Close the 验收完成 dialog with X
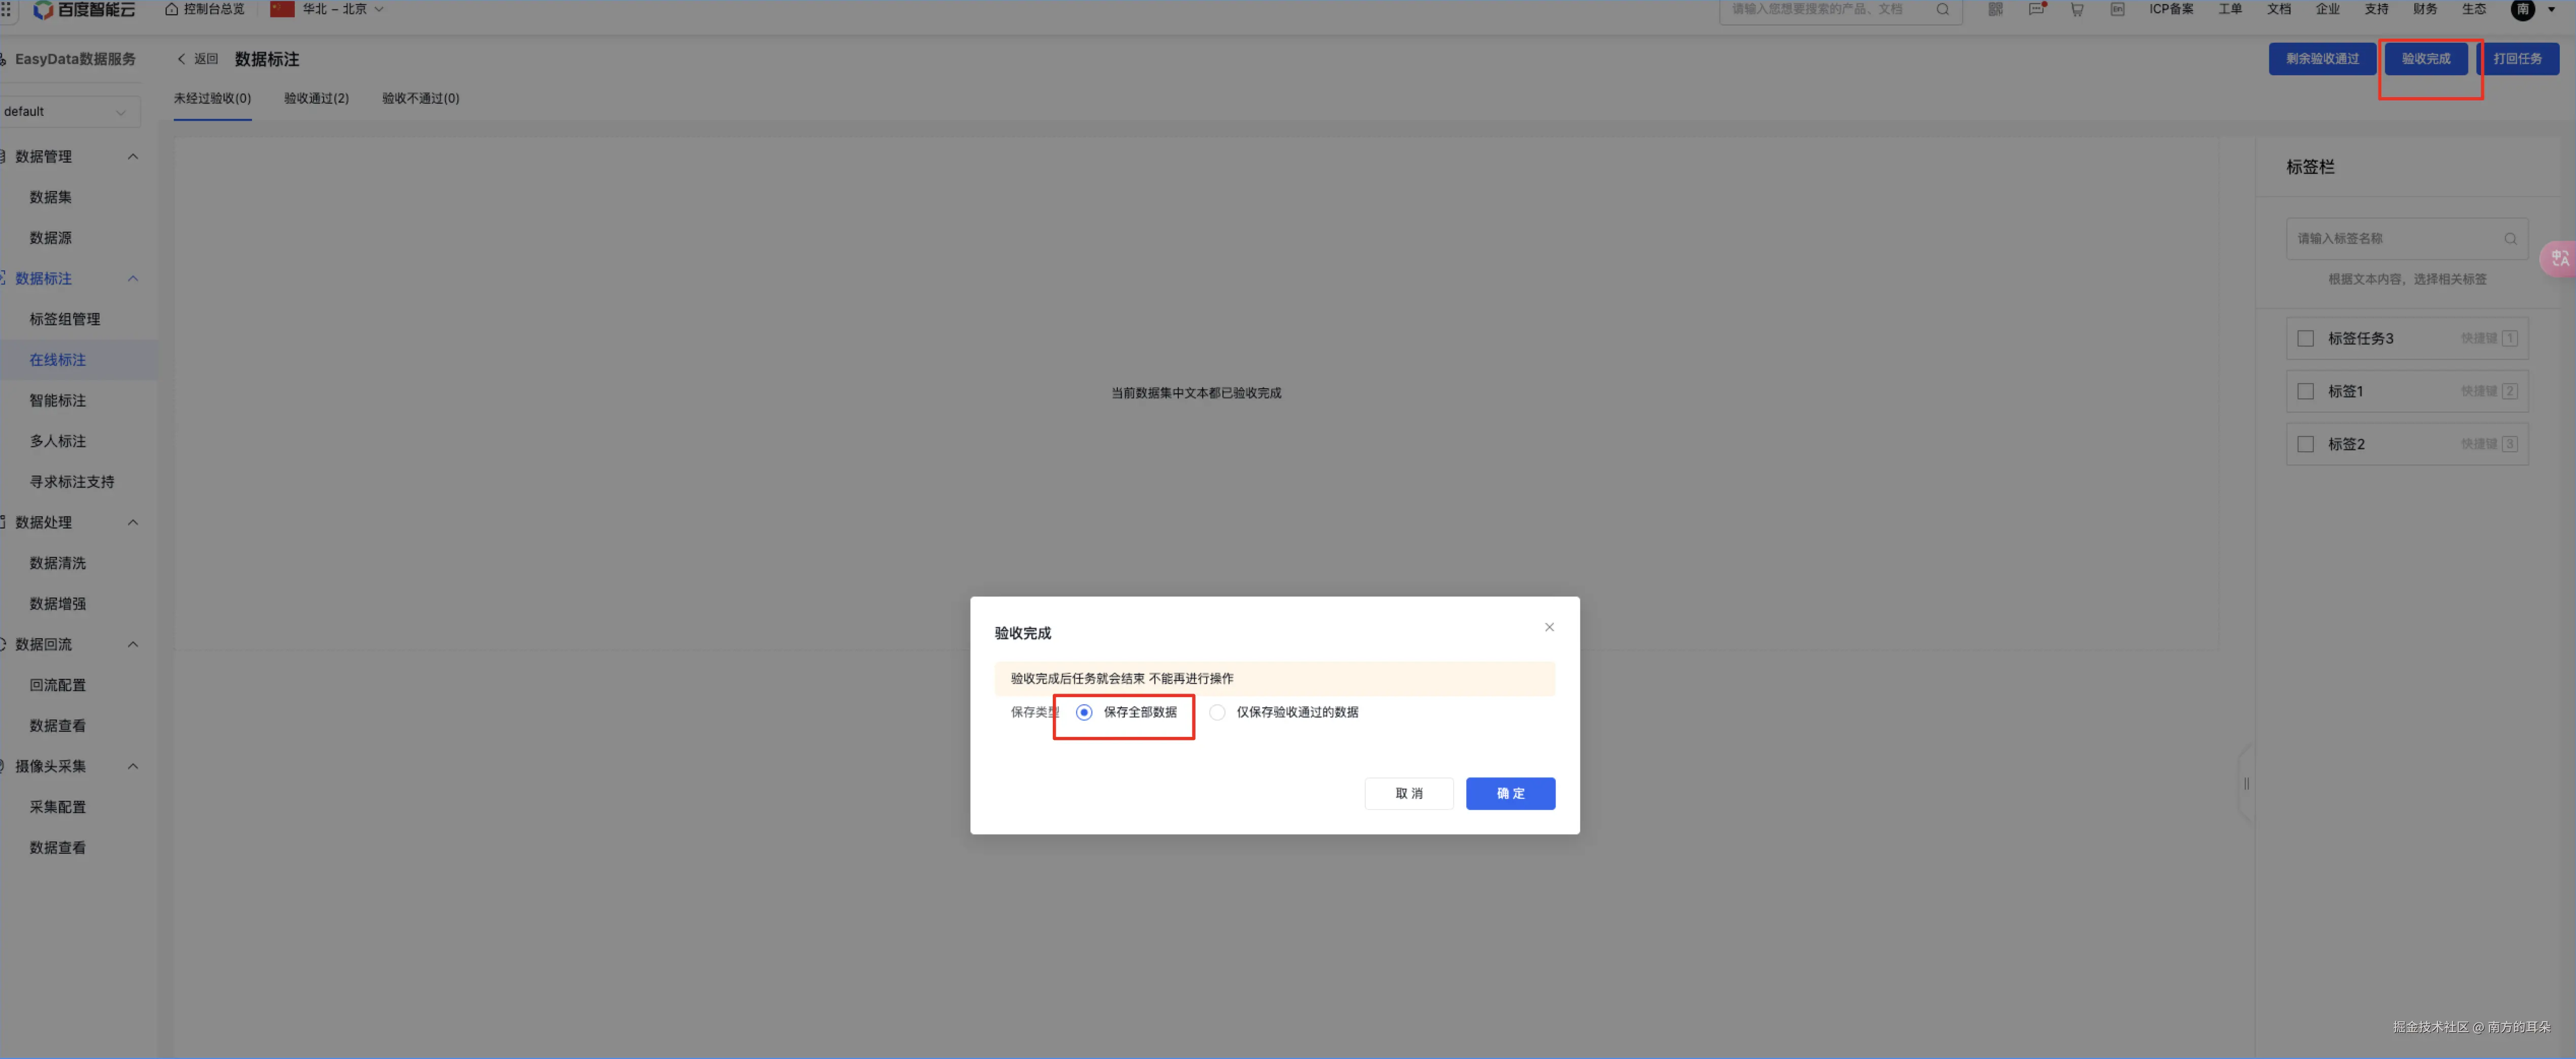Screen dimensions: 2576x1059 (x=1549, y=627)
